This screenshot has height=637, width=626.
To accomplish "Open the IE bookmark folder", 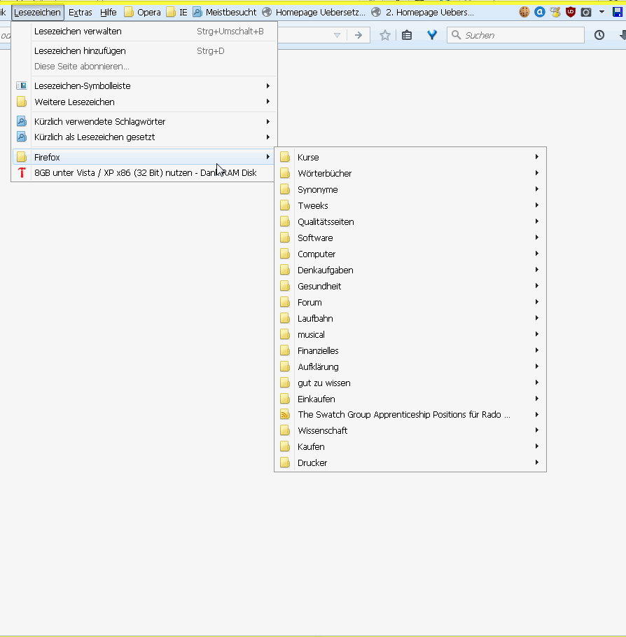I will coord(177,12).
